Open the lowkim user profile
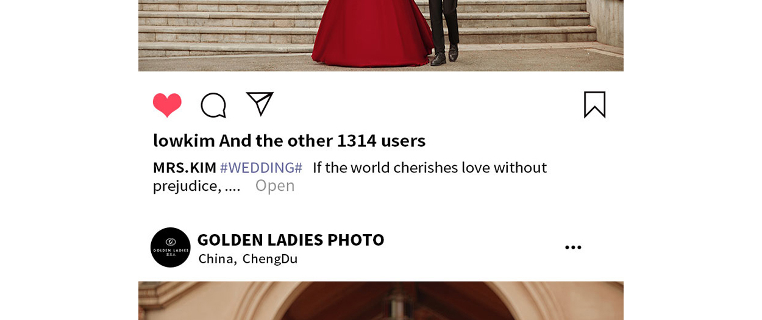Viewport: 762px width, 320px height. 183,140
